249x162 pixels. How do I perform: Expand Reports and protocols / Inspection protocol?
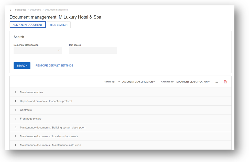(15, 101)
